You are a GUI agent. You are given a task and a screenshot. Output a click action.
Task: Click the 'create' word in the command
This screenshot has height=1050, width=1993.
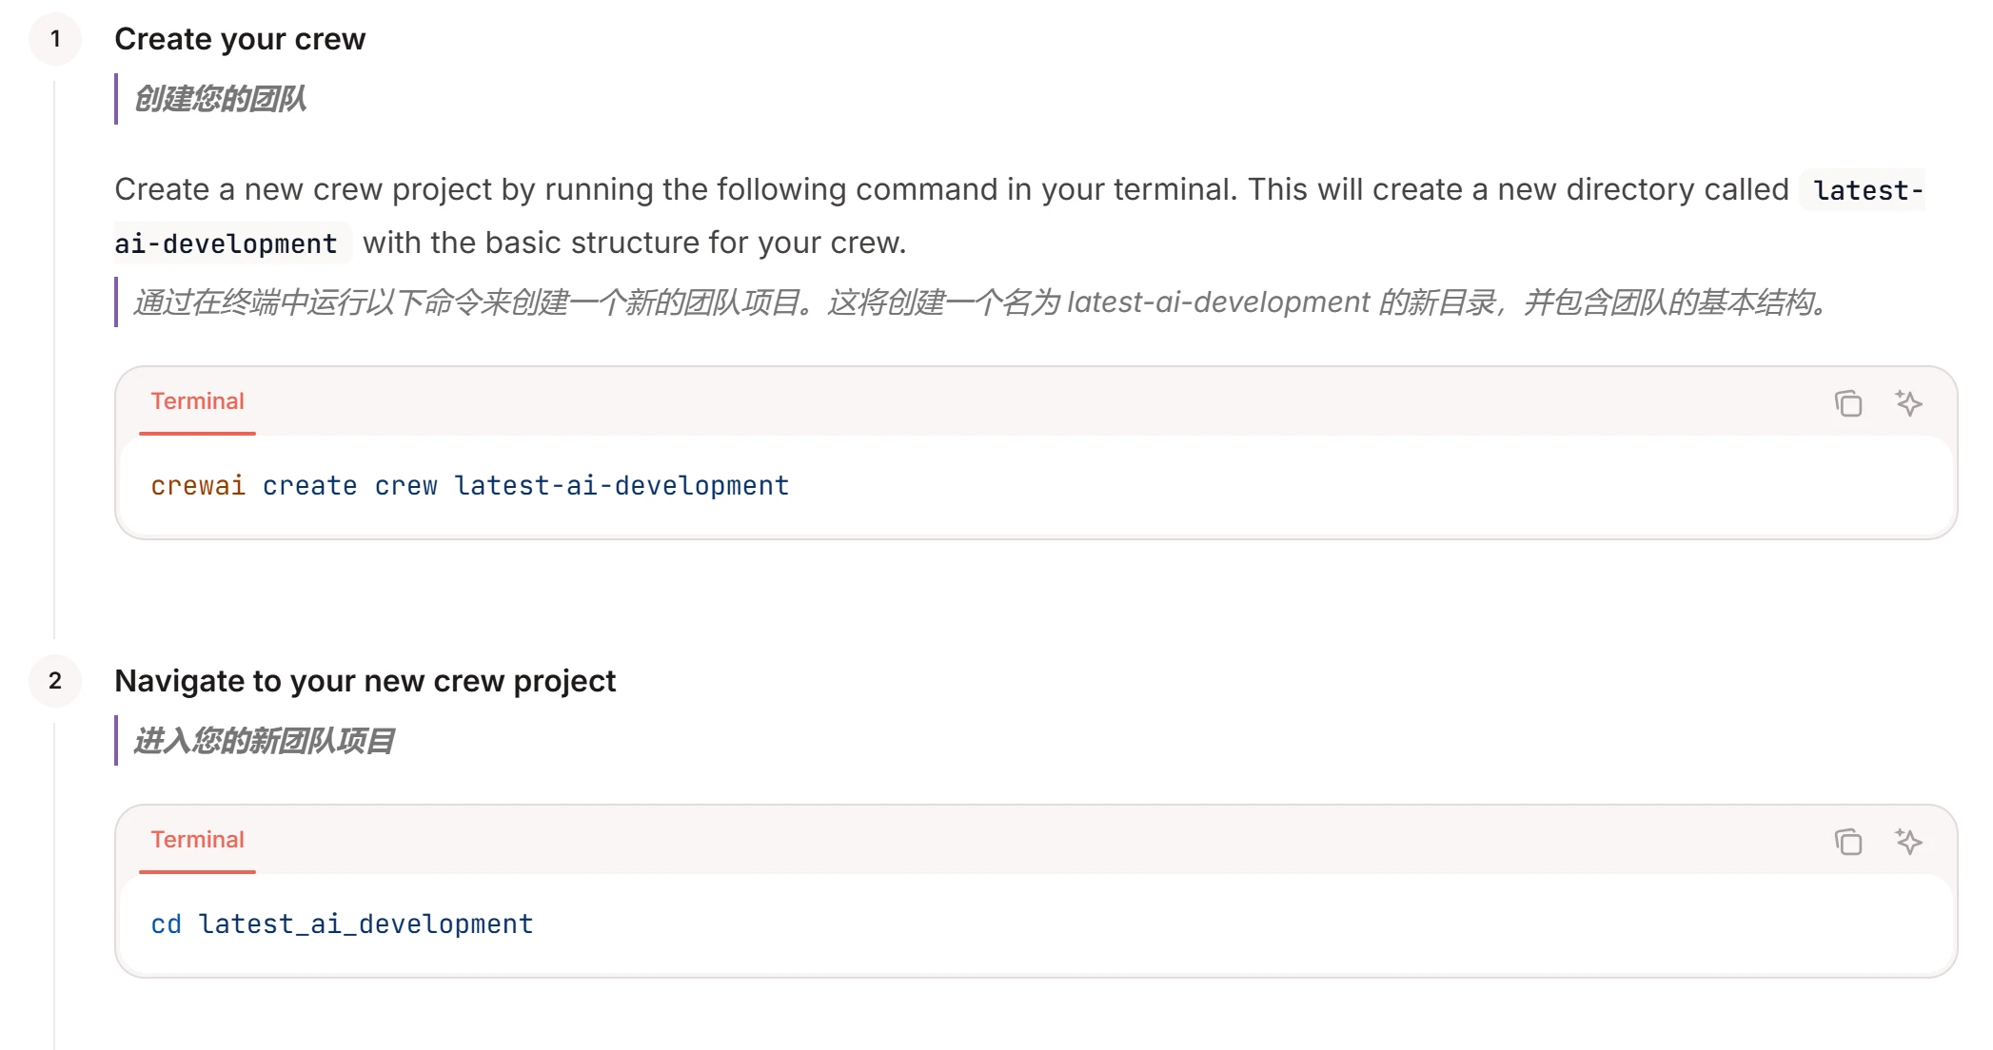310,486
